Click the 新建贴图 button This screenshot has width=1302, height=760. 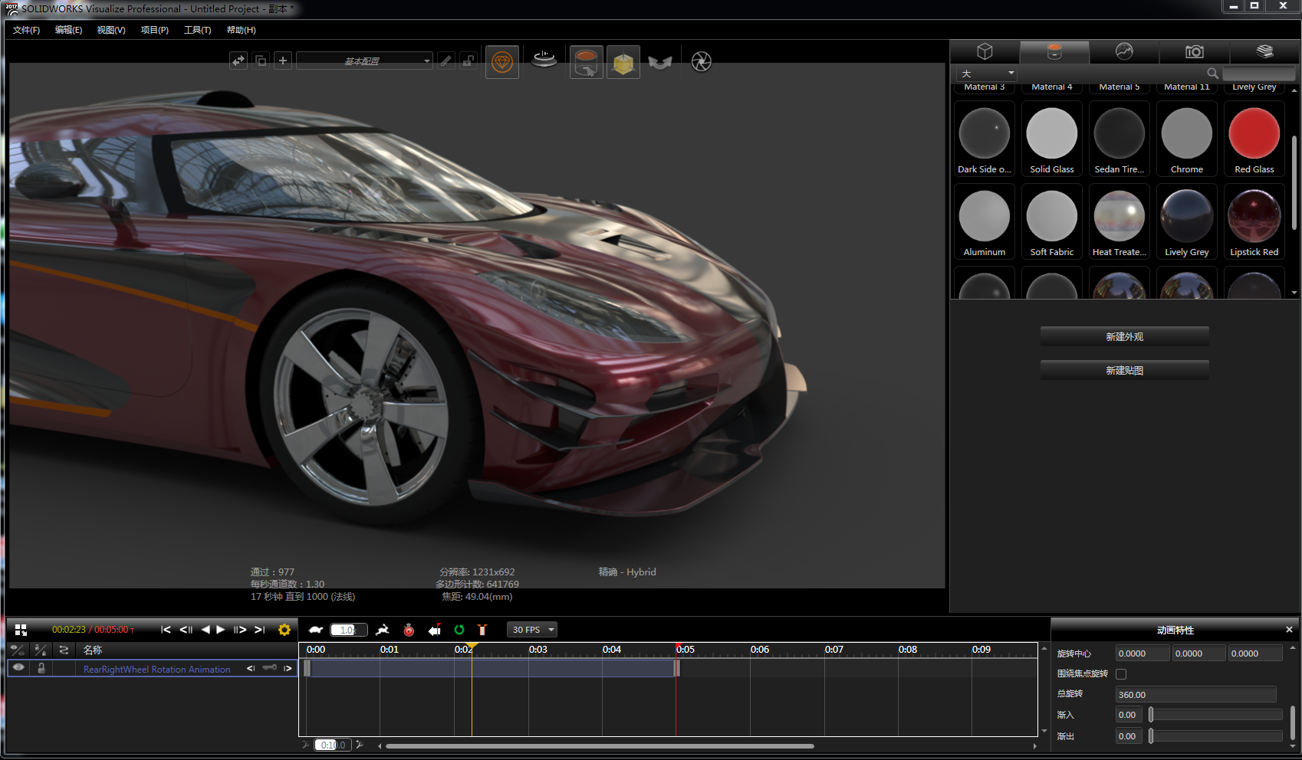(x=1124, y=370)
